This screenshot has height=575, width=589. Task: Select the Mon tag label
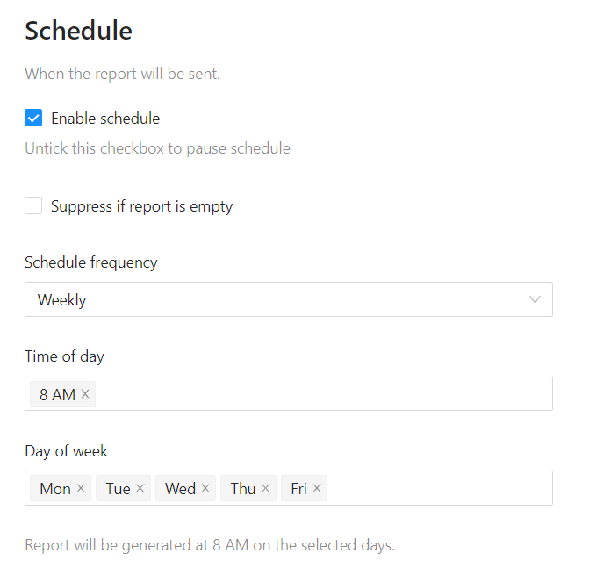point(54,488)
